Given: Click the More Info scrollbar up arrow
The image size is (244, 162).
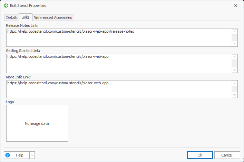Looking at the screenshot, I should point(234,84).
